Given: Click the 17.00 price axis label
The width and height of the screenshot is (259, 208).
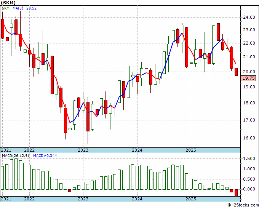Looking at the screenshot, I should [x=249, y=120].
